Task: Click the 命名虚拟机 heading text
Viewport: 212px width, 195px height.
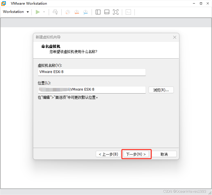Action: (x=51, y=46)
